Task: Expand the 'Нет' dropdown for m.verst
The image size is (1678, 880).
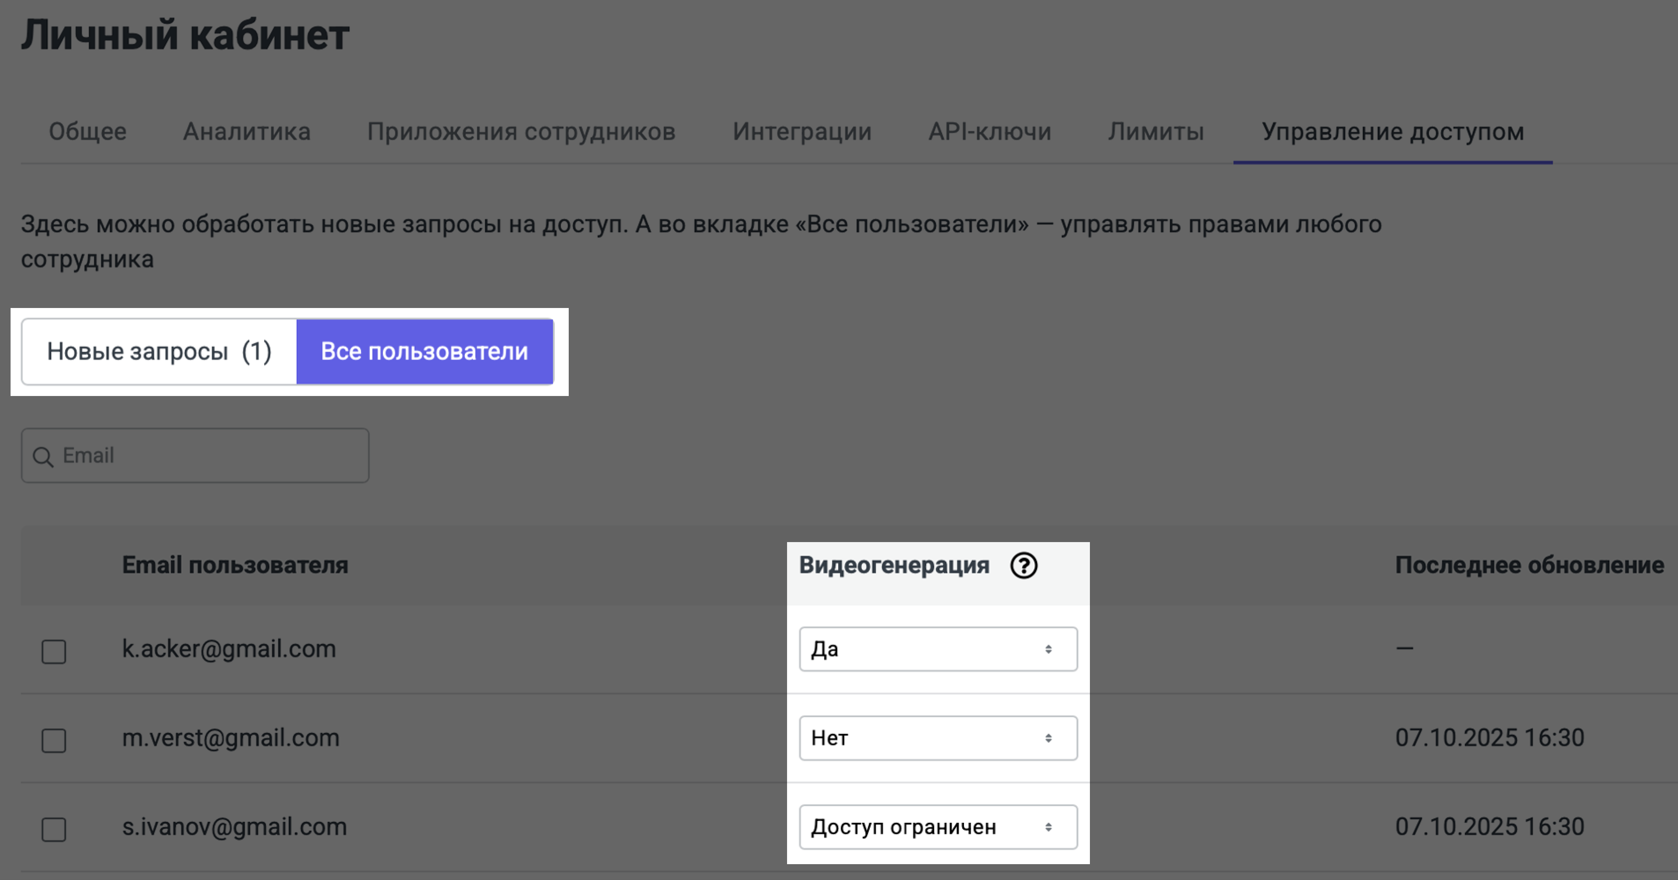Action: 938,738
